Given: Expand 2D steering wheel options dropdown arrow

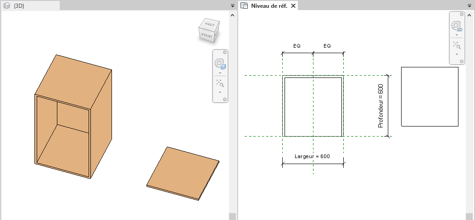Looking at the screenshot, I should point(457,35).
